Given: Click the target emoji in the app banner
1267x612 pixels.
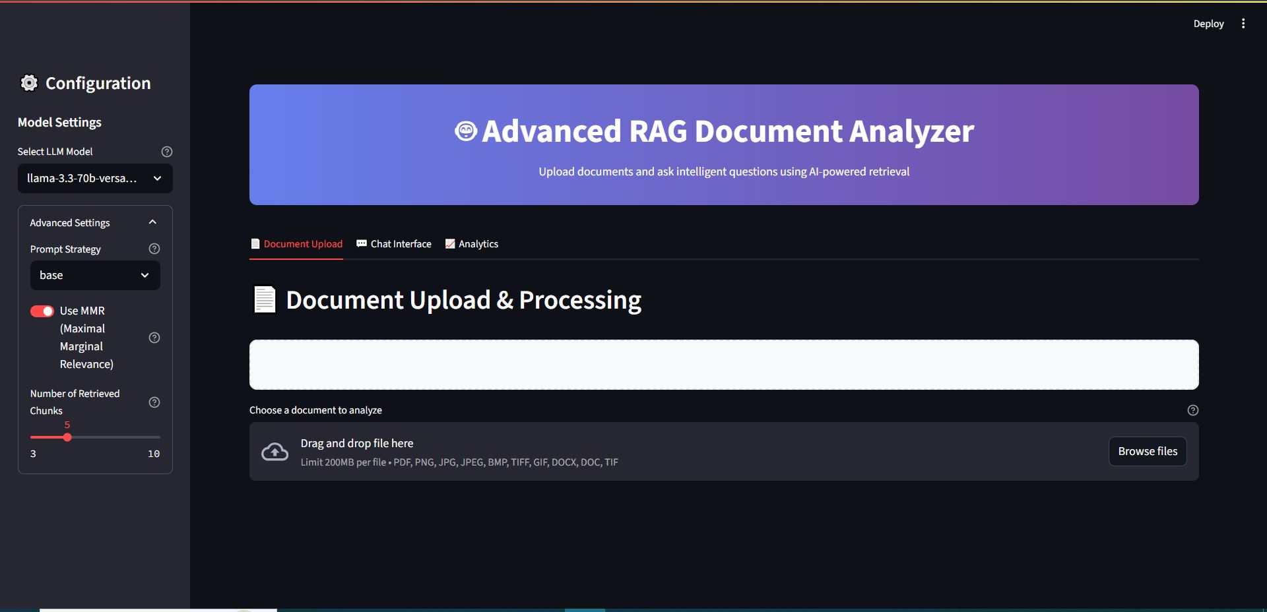Looking at the screenshot, I should tap(465, 131).
